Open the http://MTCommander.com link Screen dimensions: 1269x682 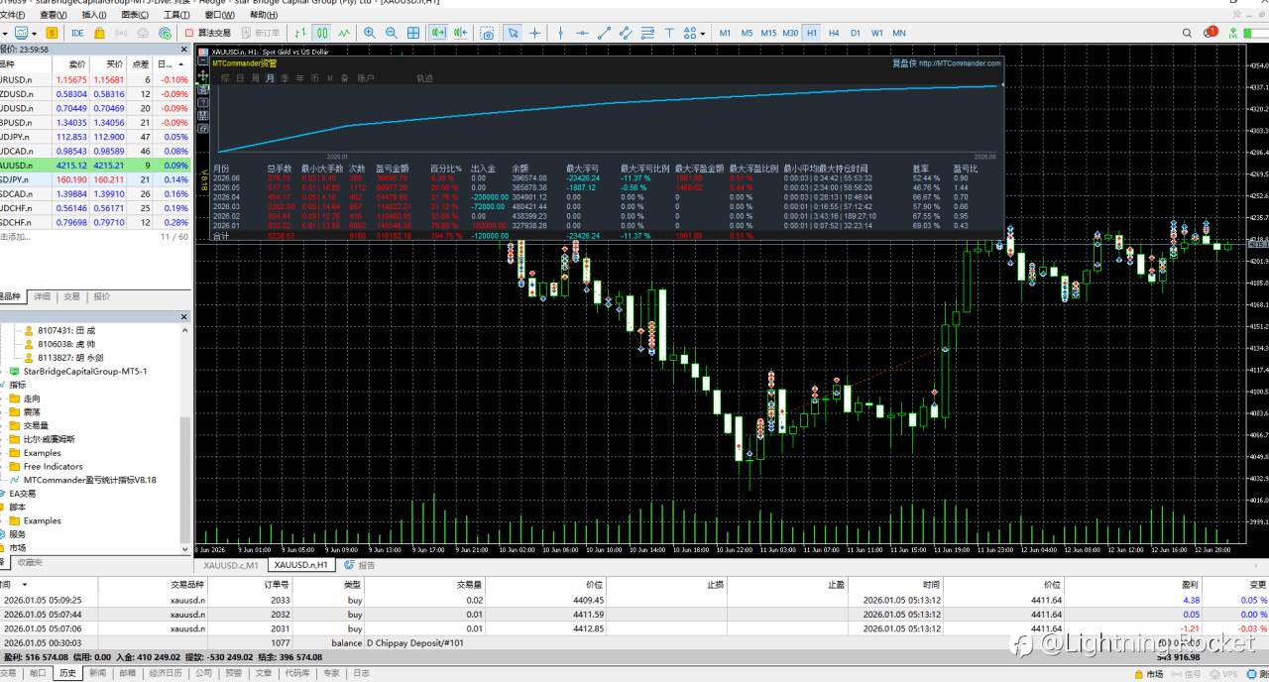(960, 63)
